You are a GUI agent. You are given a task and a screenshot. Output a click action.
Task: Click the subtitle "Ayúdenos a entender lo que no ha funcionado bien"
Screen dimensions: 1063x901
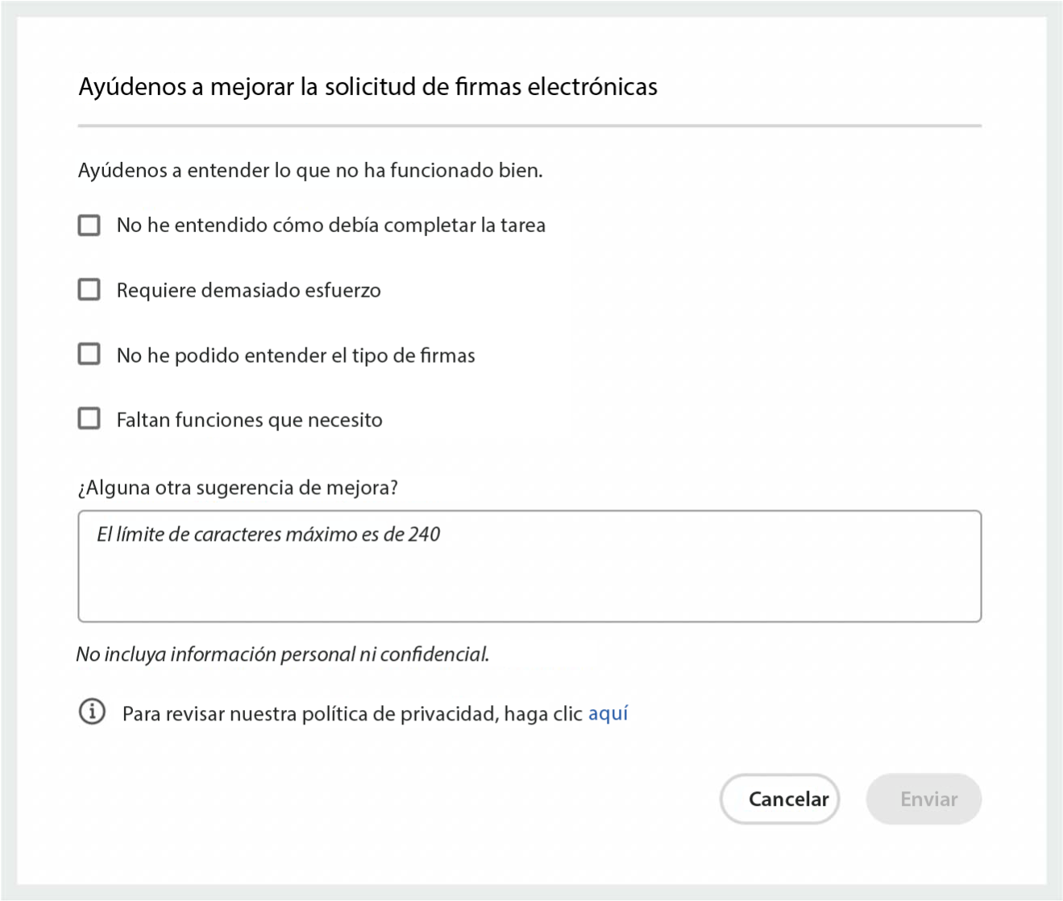(310, 170)
